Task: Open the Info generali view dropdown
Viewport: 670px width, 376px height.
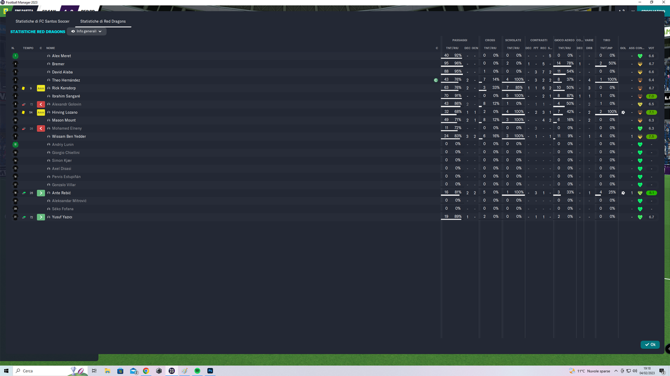Action: pyautogui.click(x=87, y=31)
